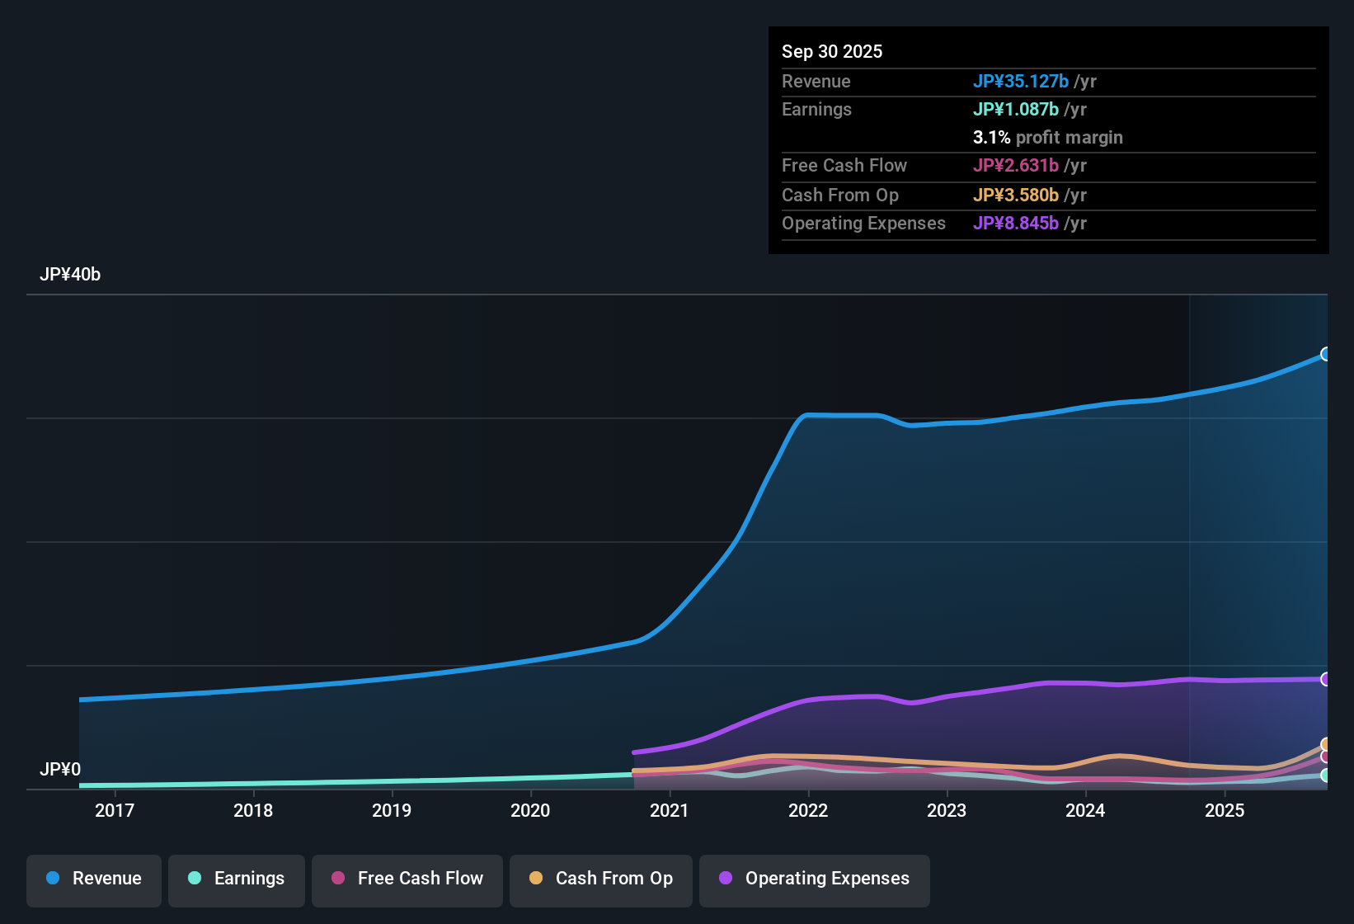1354x924 pixels.
Task: Click the JP¥35.127b Revenue value in tooltip
Action: click(x=1022, y=81)
